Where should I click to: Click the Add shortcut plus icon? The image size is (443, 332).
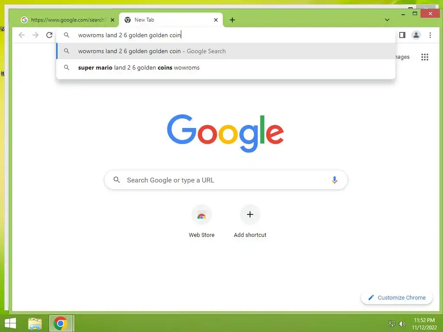coord(250,214)
